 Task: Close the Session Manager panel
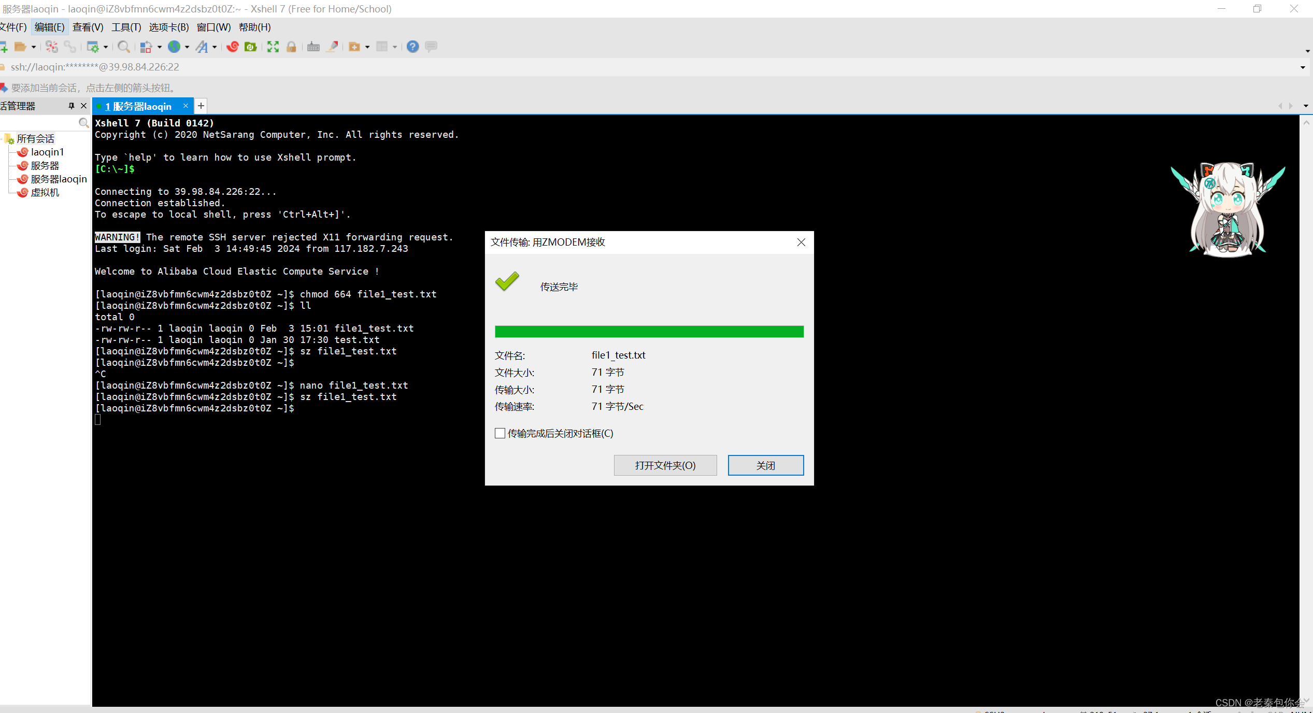(x=83, y=106)
